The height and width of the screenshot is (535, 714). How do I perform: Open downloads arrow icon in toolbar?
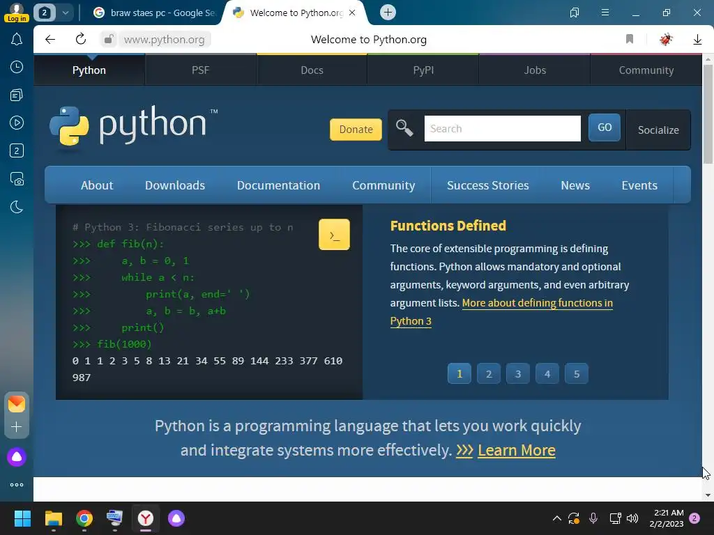(x=697, y=40)
